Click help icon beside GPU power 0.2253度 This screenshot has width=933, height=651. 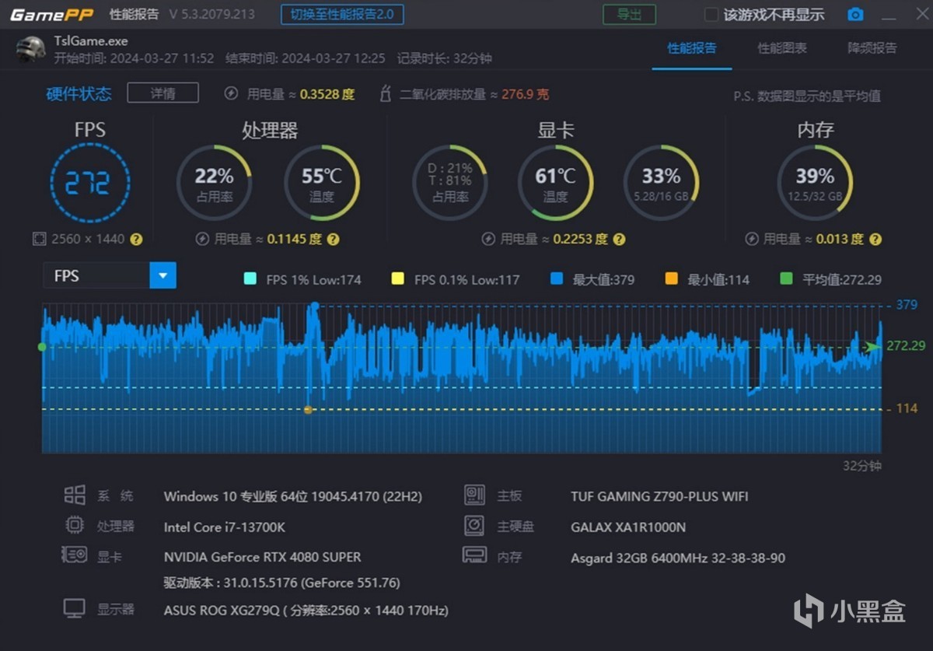coord(620,240)
